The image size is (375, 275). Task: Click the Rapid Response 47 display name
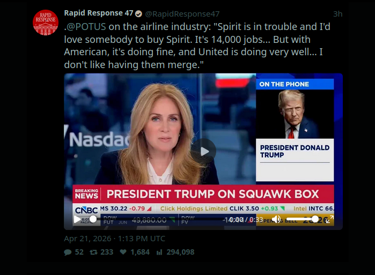tap(98, 13)
